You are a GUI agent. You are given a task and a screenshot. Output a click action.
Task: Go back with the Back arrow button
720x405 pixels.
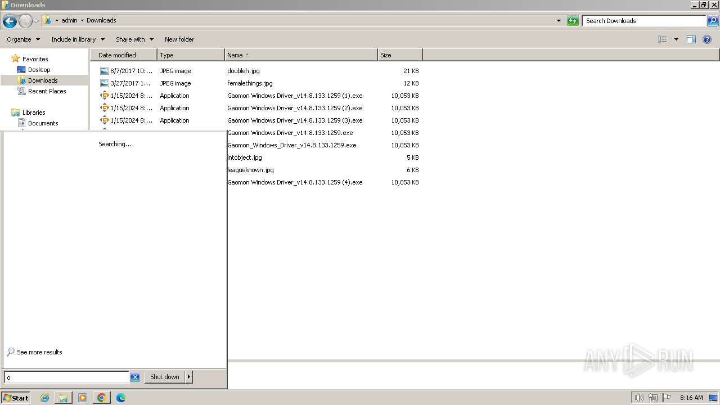[10, 21]
